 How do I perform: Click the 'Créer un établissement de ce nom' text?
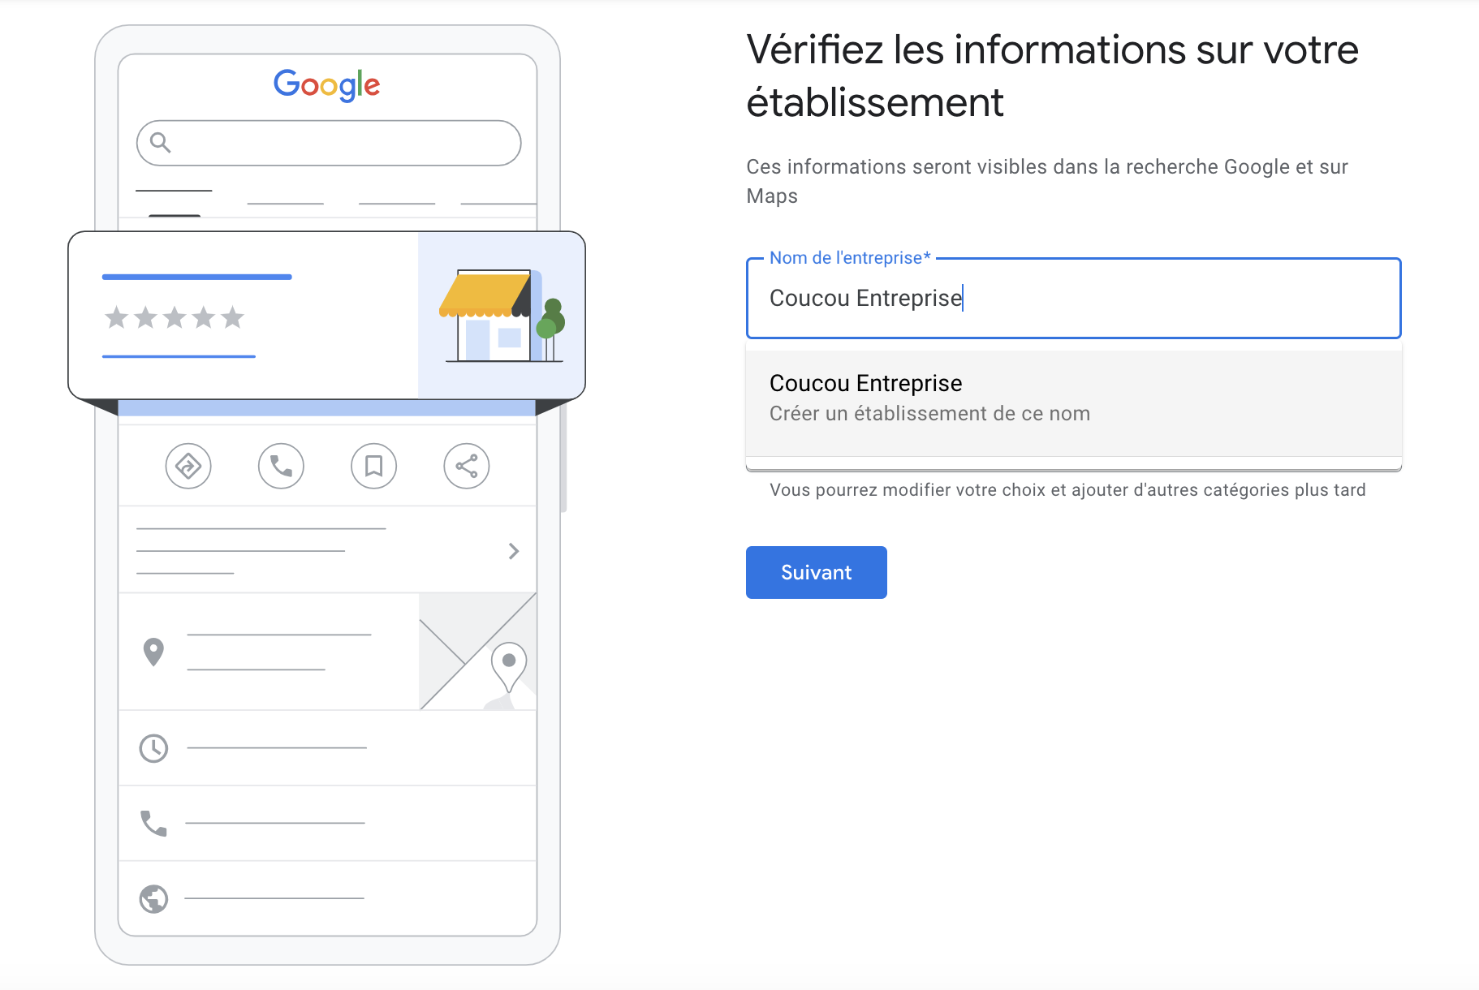[x=929, y=414]
